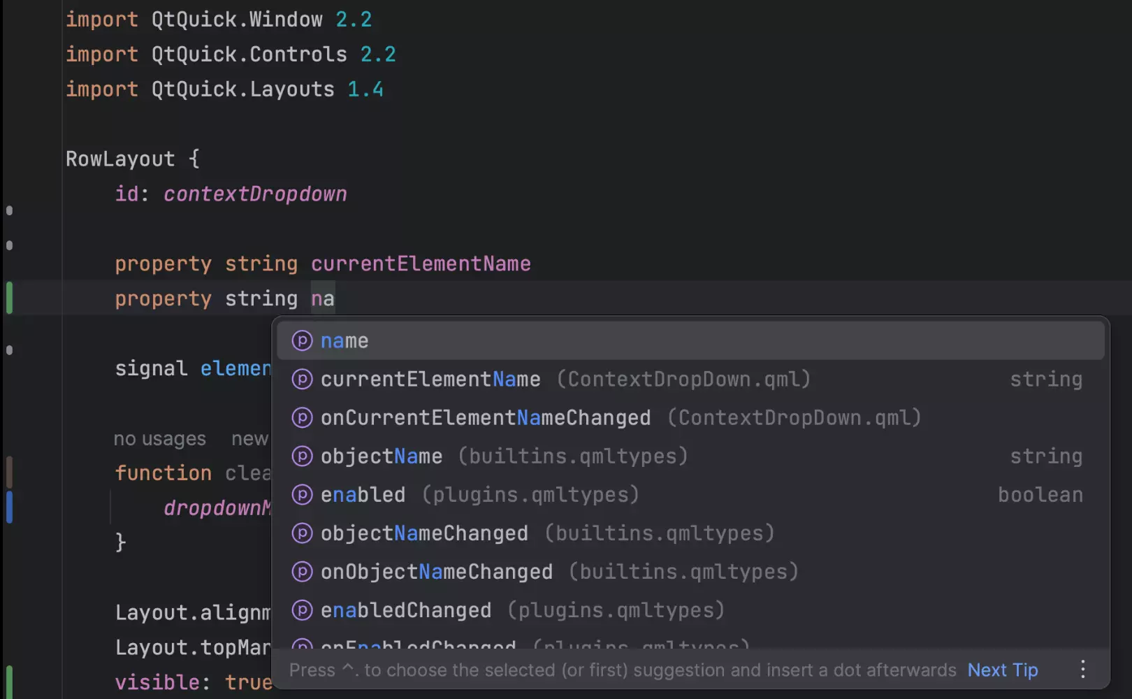
Task: Select objectNameChanged from builtins.qmltypes
Action: pyautogui.click(x=424, y=533)
